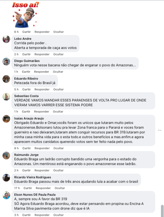Open the Isaias Araujo Araujo name link
Viewport: 164px width, 217px height.
coord(29,118)
